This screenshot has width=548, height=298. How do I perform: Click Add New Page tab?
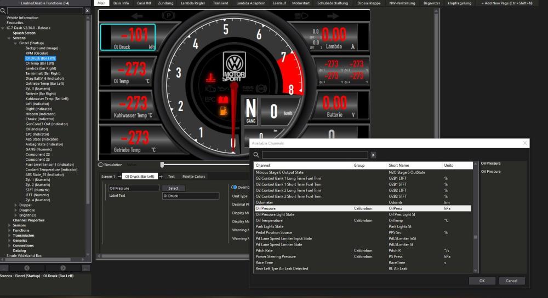click(507, 3)
